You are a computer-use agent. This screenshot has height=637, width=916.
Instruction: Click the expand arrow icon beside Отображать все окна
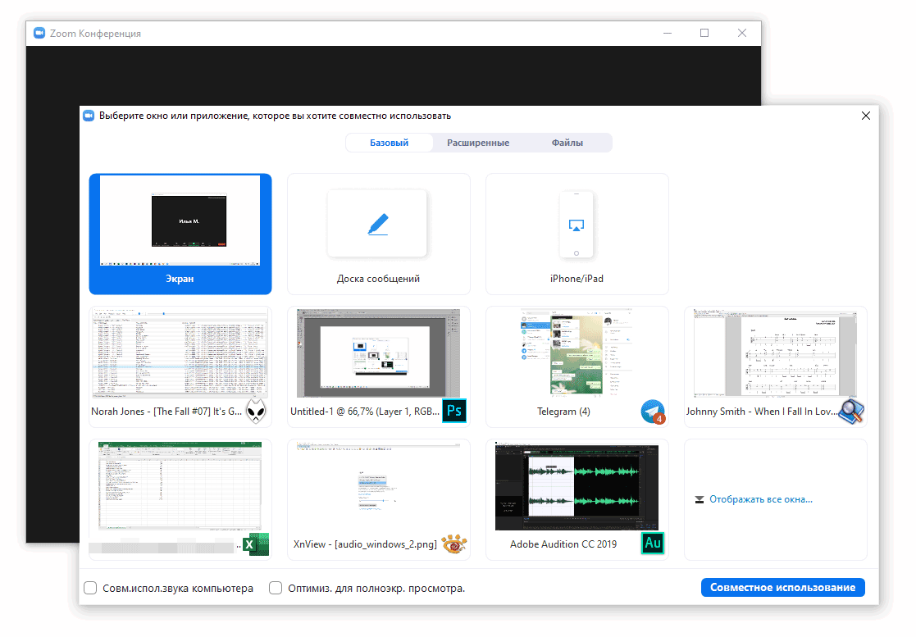pos(700,500)
